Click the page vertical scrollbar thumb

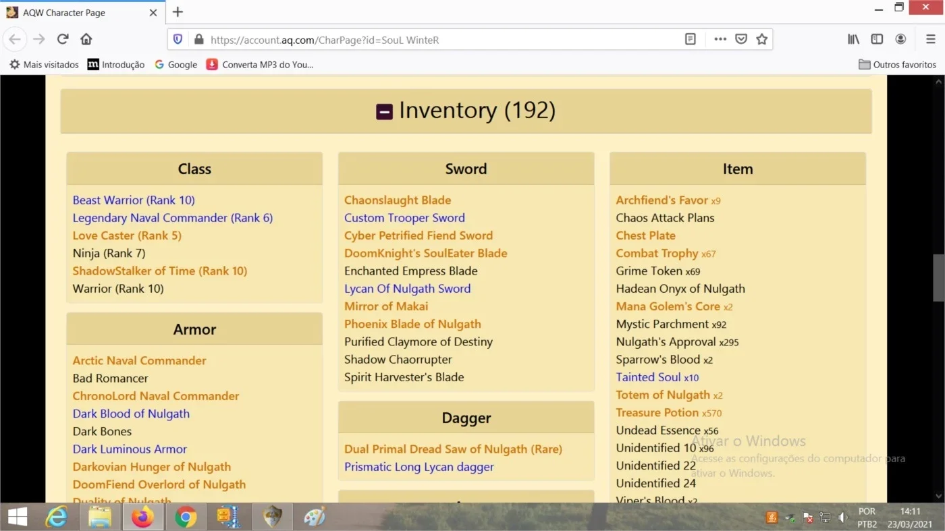(939, 277)
